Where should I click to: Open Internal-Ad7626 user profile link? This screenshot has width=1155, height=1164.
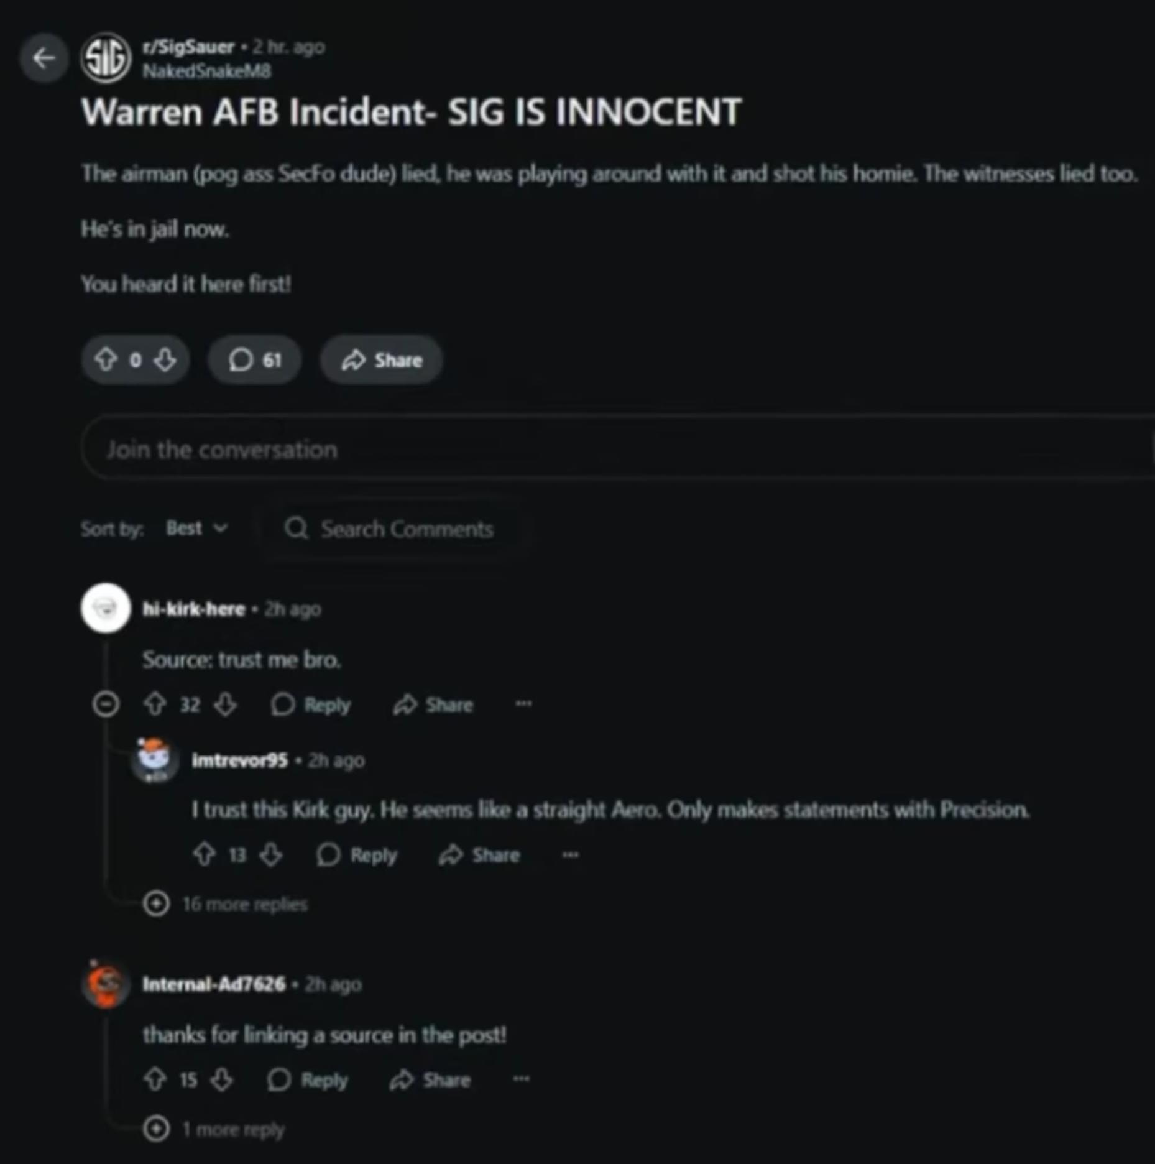(214, 984)
